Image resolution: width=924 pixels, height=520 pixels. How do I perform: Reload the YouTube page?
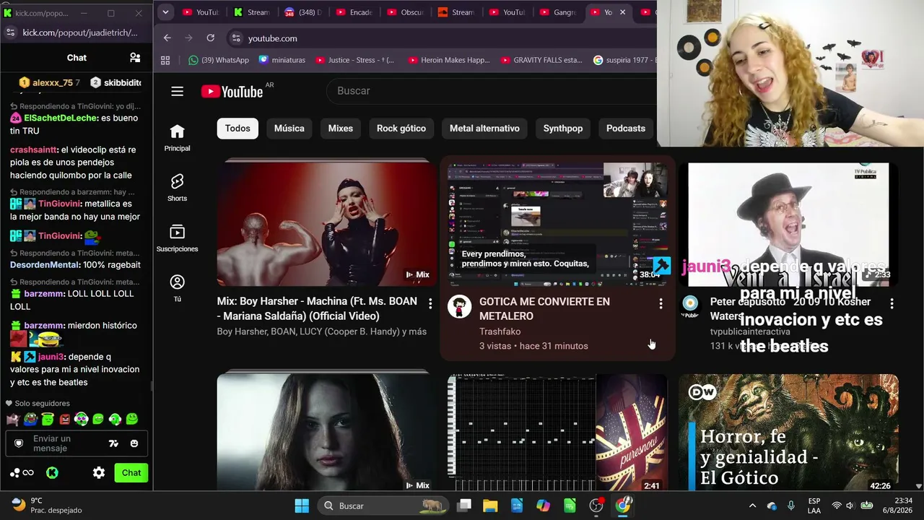tap(210, 38)
